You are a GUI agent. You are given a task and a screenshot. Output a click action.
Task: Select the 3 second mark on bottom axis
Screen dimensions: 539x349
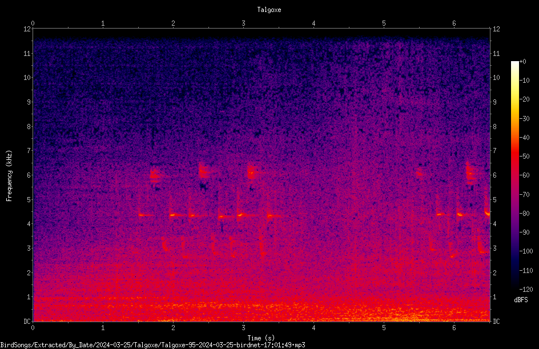(x=243, y=328)
